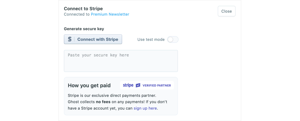The width and height of the screenshot is (300, 121).
Task: Click the Use test mode label
Action: click(151, 39)
